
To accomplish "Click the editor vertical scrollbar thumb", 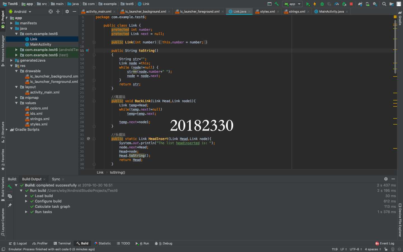I will coord(395,46).
